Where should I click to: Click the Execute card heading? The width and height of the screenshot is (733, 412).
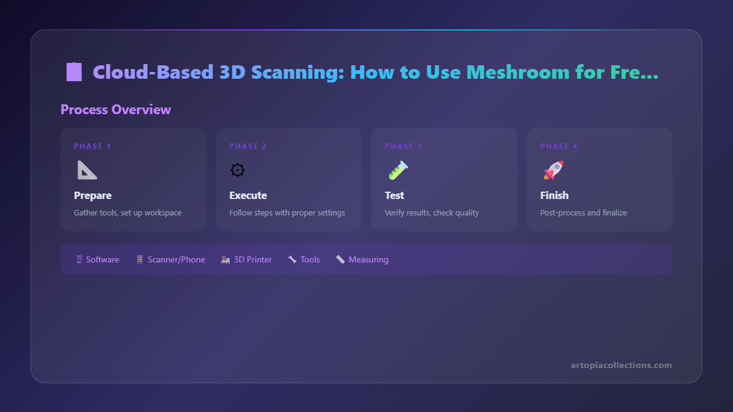tap(248, 195)
